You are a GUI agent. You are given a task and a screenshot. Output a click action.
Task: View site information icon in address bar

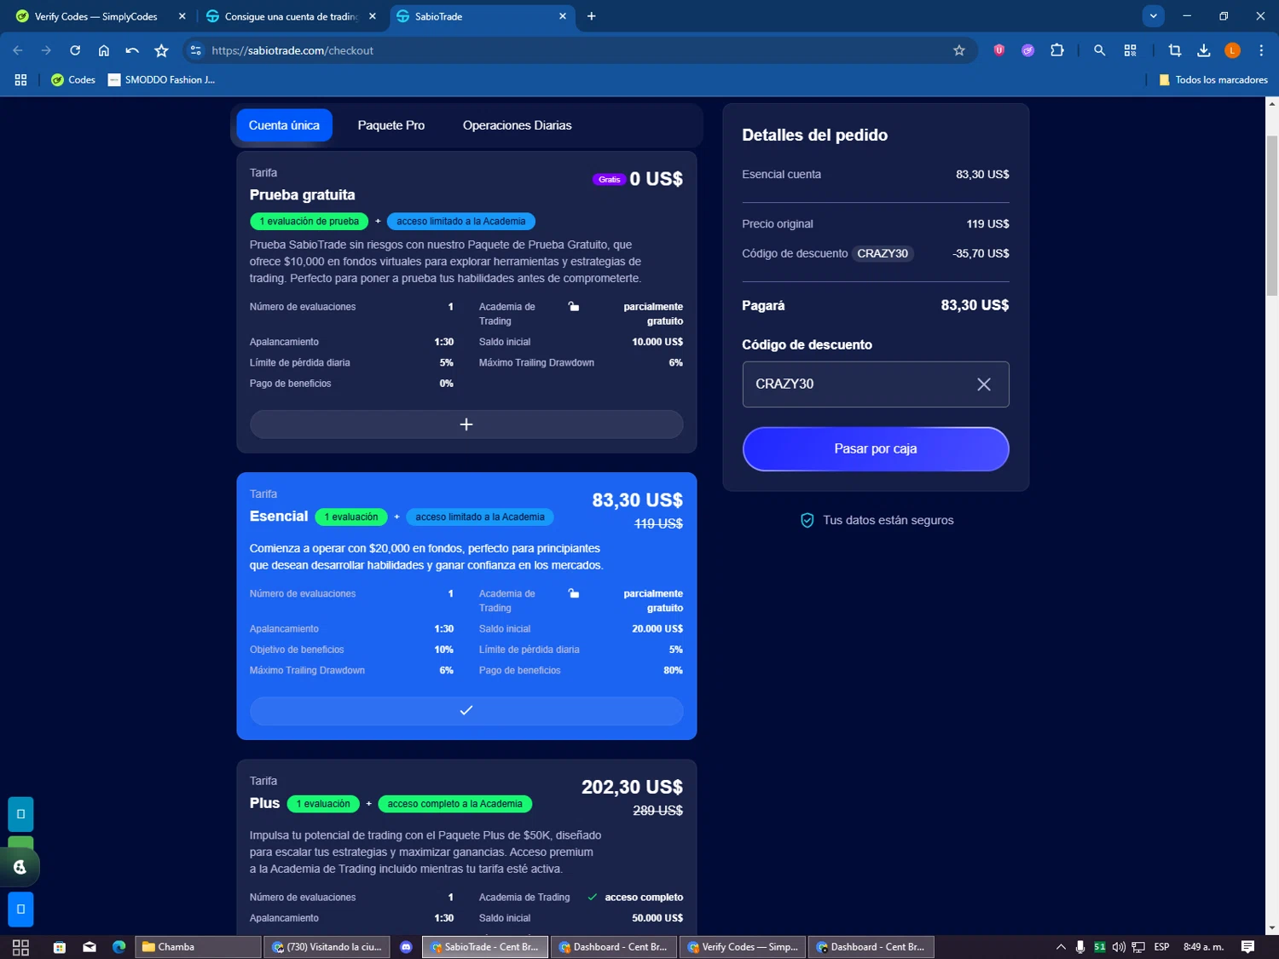click(x=196, y=50)
